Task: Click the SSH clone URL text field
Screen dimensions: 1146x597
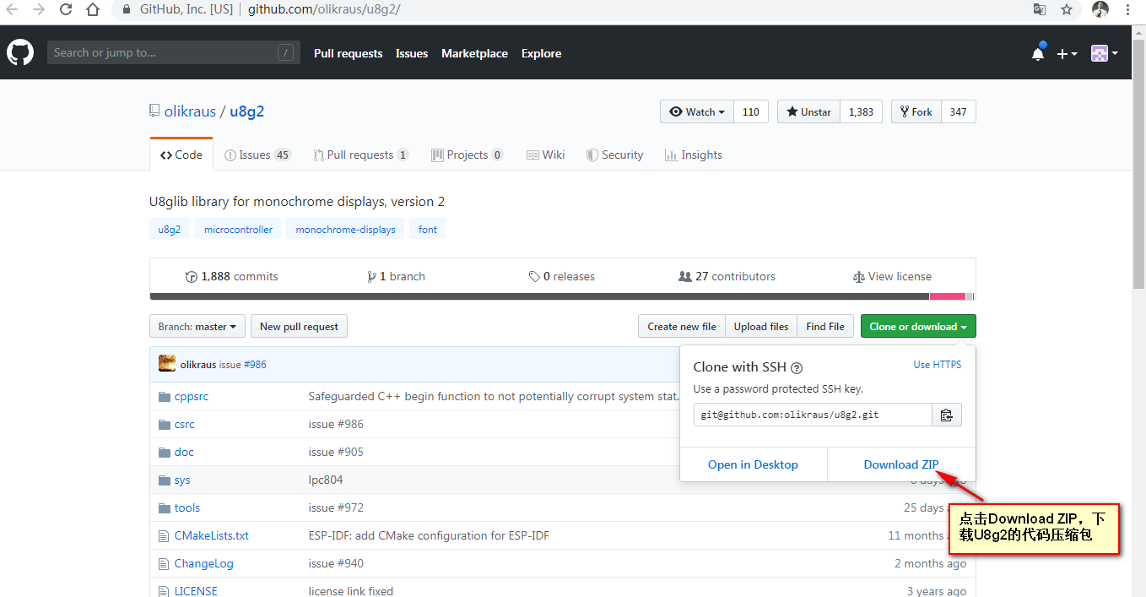Action: 814,415
